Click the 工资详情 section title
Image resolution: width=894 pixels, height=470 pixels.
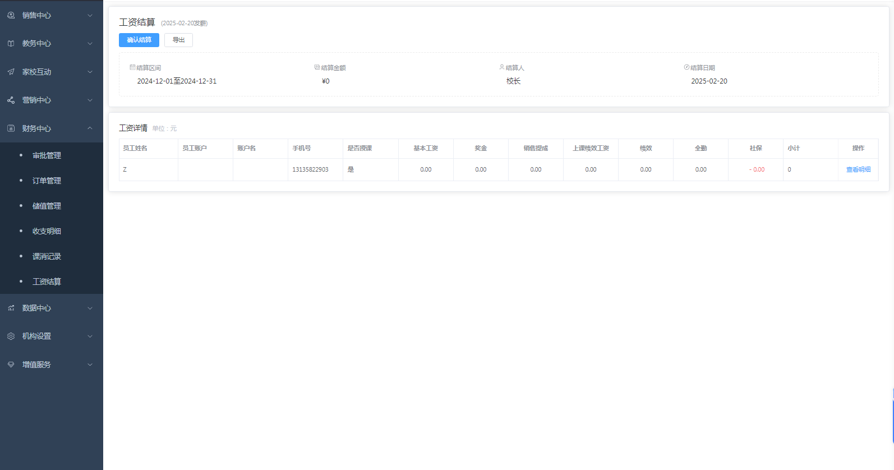click(133, 128)
